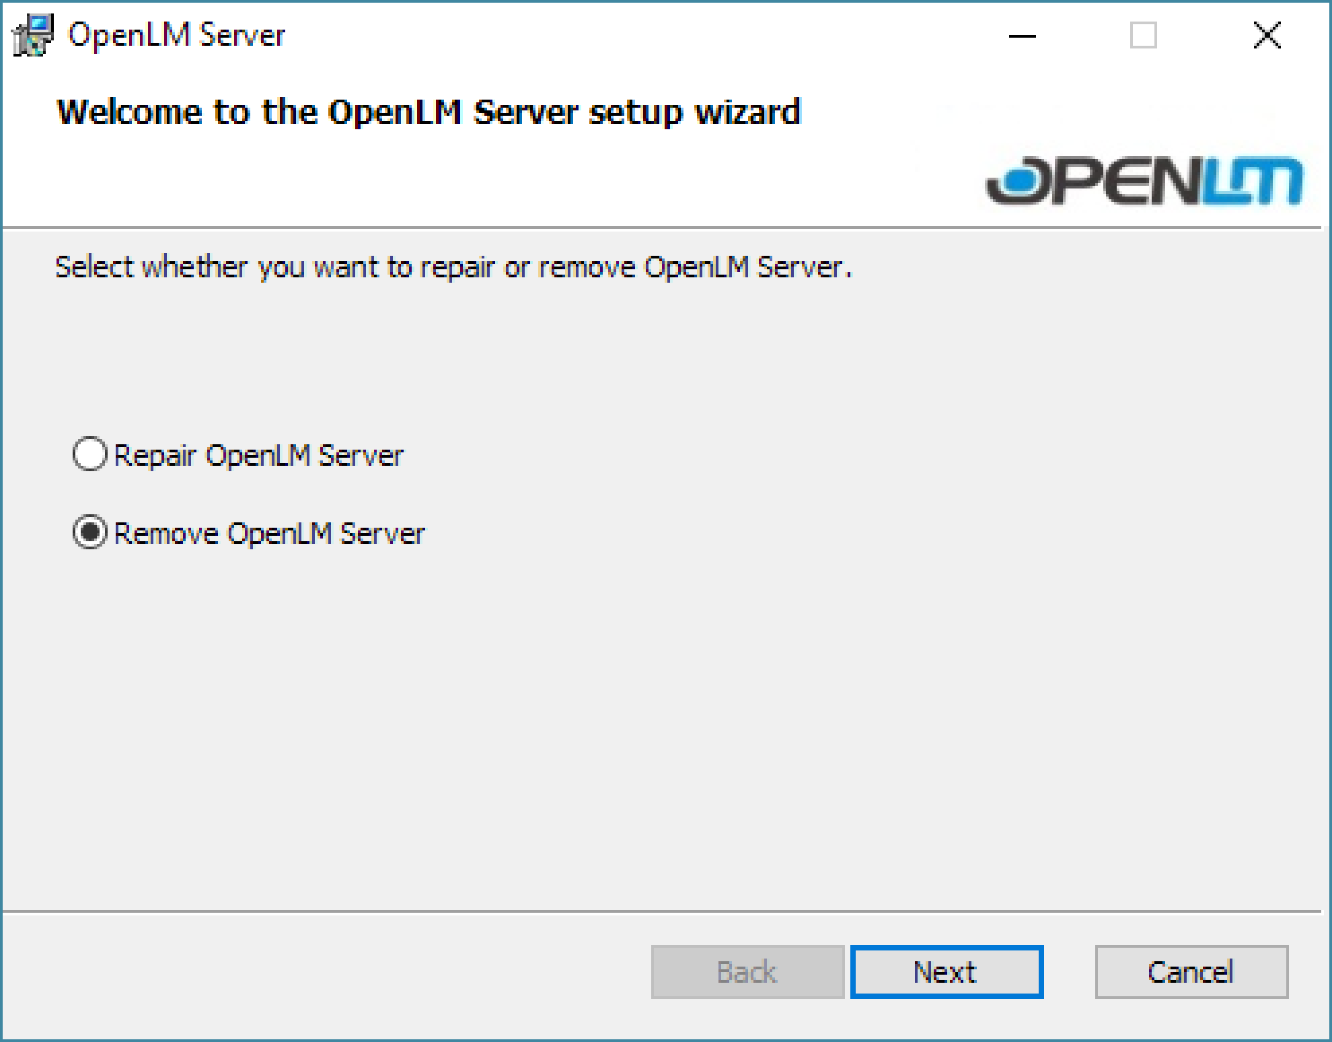Viewport: 1332px width, 1042px height.
Task: Click the "Remove OpenLM Server" option label
Action: pos(269,534)
